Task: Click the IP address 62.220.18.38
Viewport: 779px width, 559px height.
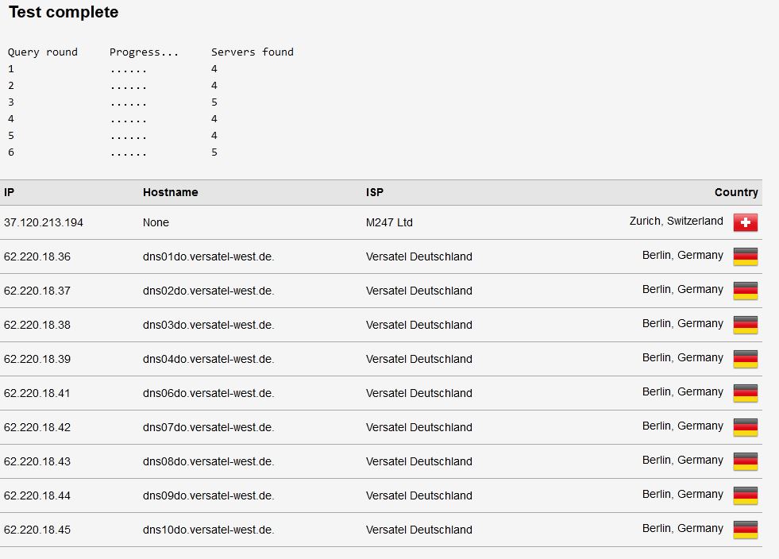Action: (37, 325)
